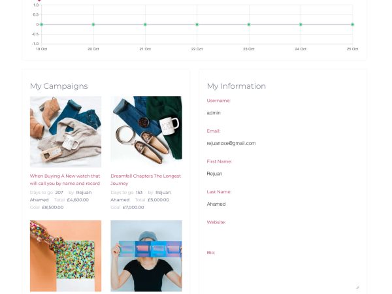Click the email rejuancse@gmail.com value
The image size is (392, 294).
click(231, 144)
